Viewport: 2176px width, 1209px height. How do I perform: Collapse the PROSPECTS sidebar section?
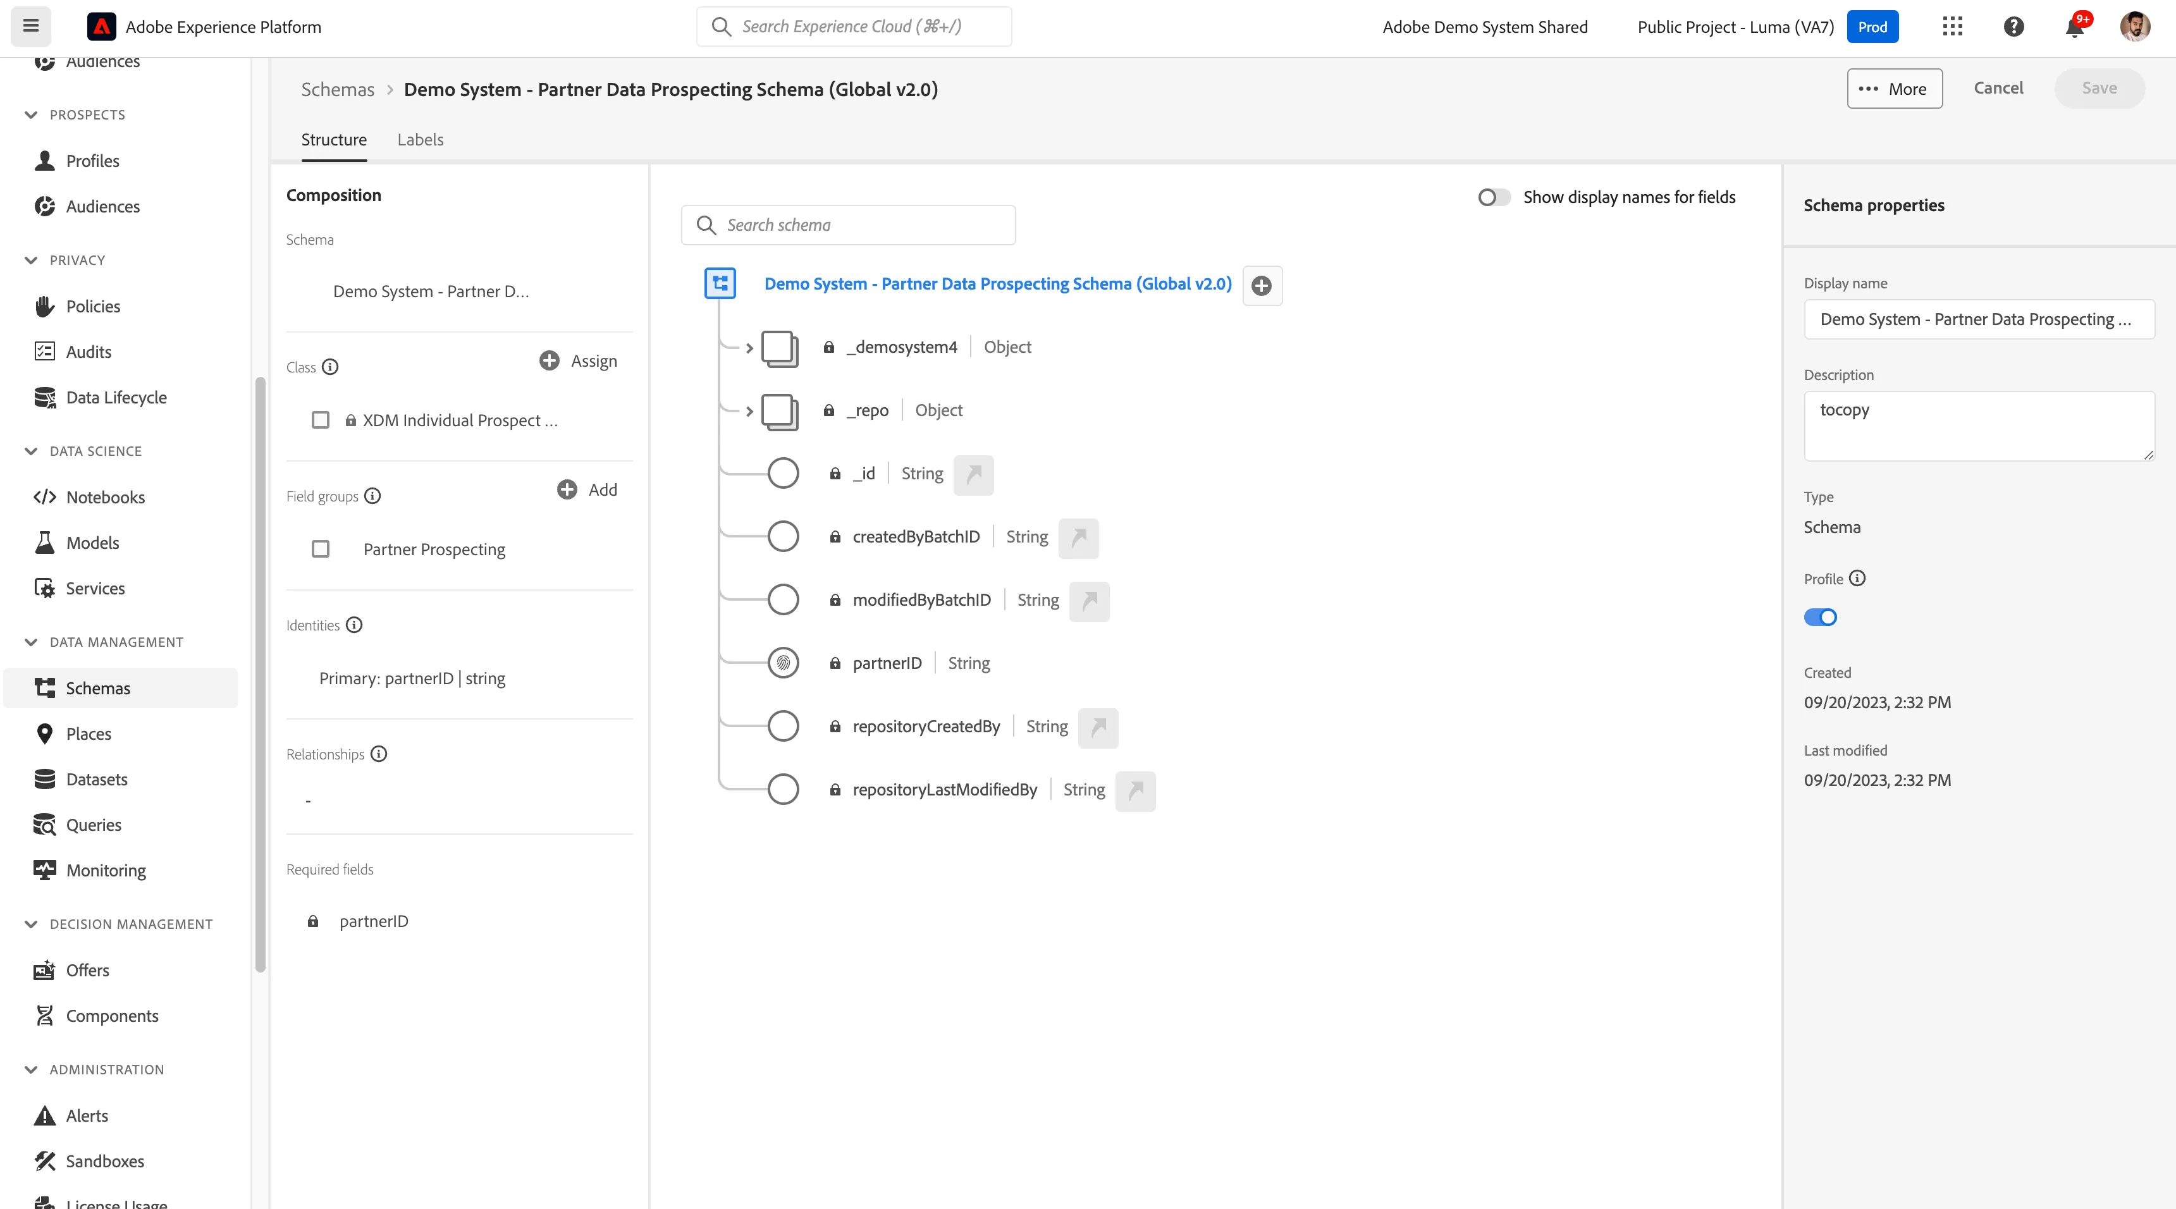pos(31,115)
